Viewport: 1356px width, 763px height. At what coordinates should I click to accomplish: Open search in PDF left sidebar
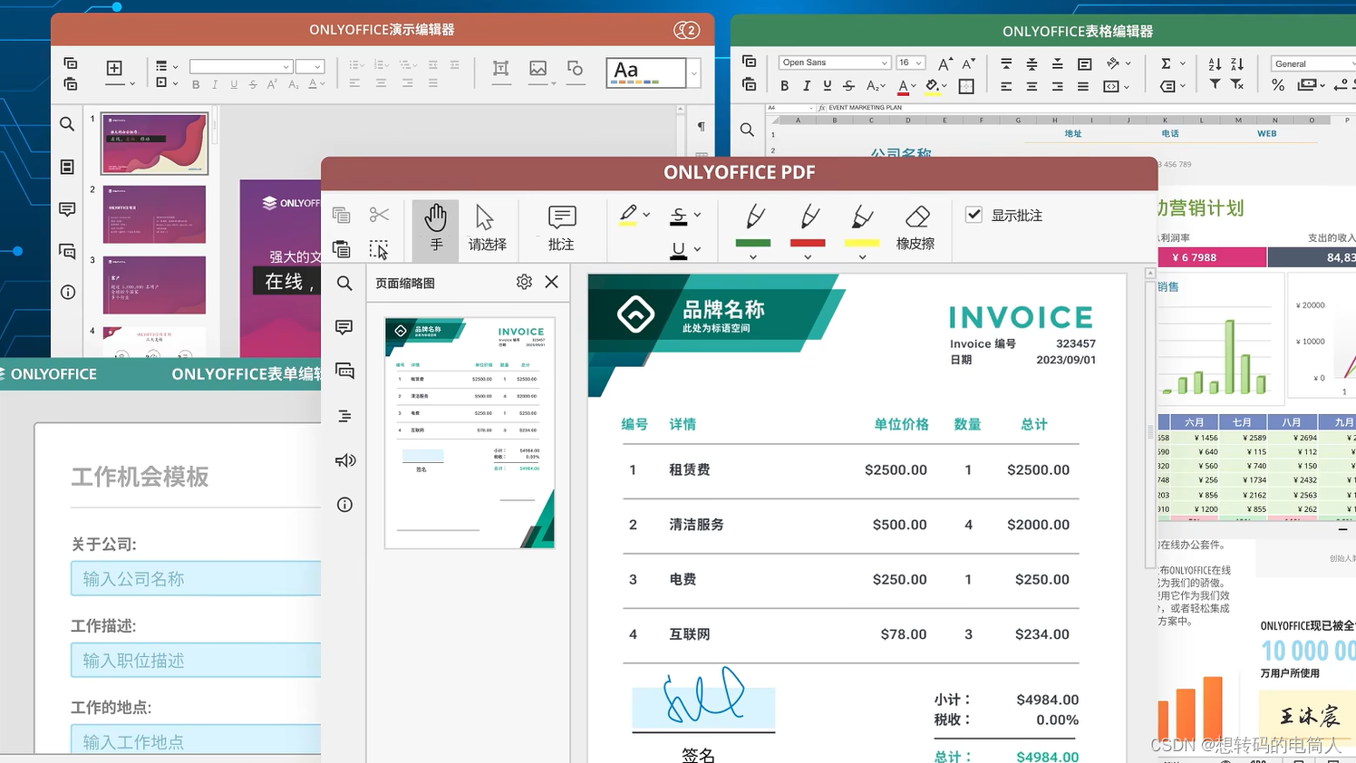tap(344, 284)
